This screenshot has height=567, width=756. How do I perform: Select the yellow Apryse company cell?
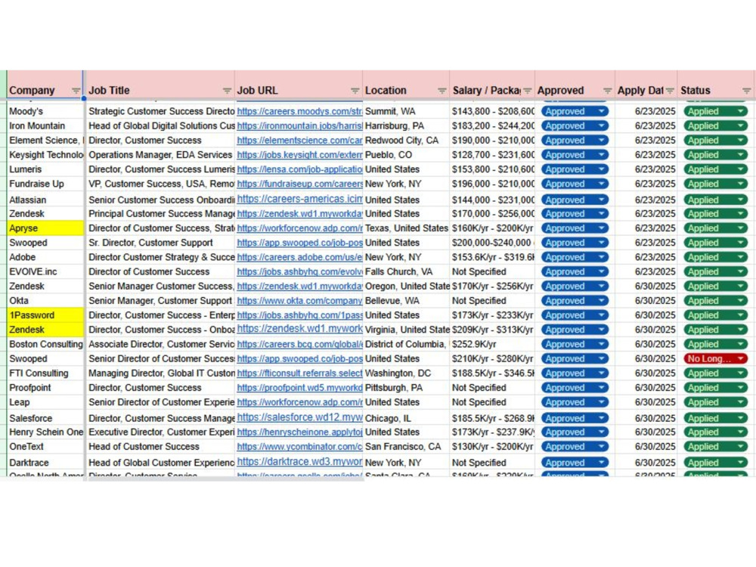point(46,228)
